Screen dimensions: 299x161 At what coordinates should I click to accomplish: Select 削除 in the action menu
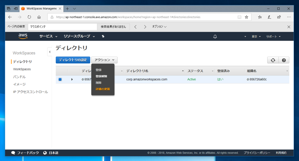pyautogui.click(x=99, y=83)
